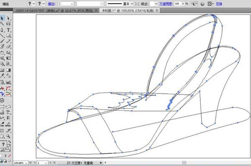Screen dimensions: 251x166
Task: Pick the Eyedropper tool
Action: click(x=2, y=75)
